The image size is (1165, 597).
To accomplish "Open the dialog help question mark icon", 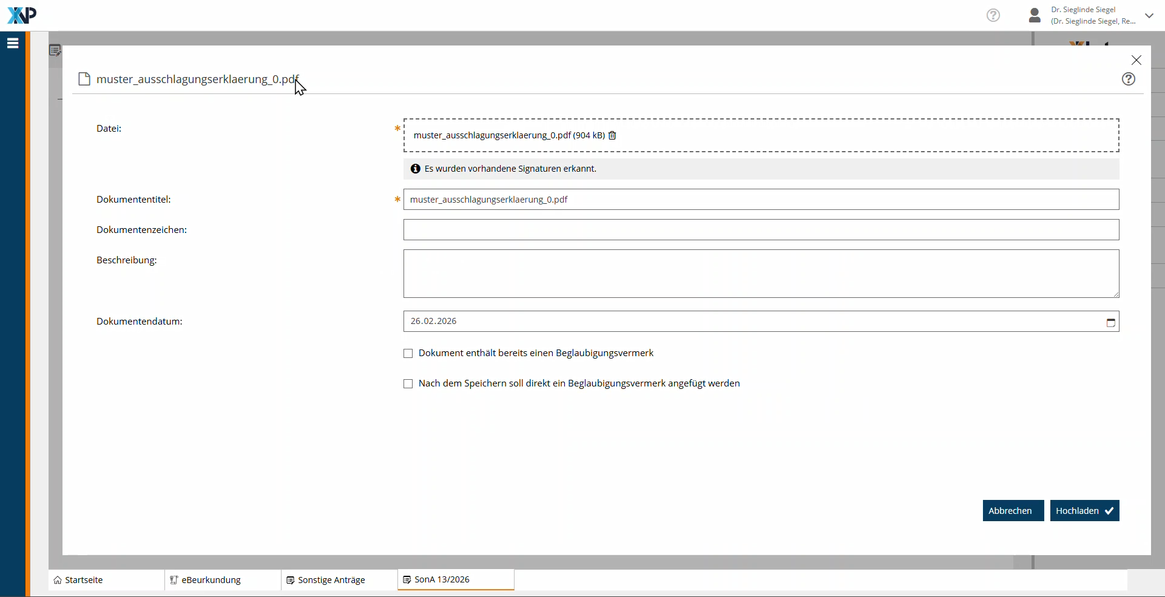I will [x=1128, y=79].
